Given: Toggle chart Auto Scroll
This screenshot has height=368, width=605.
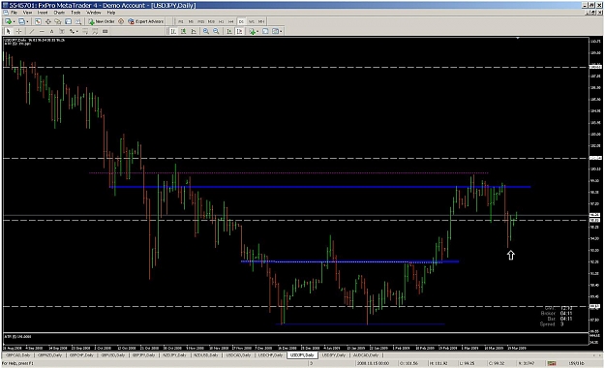Looking at the screenshot, I should [x=229, y=31].
